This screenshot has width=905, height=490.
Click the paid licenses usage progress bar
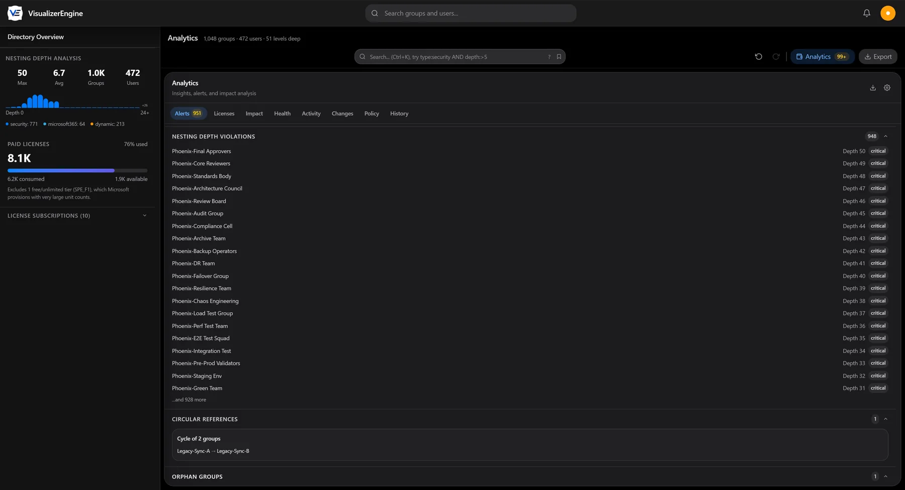(x=77, y=170)
